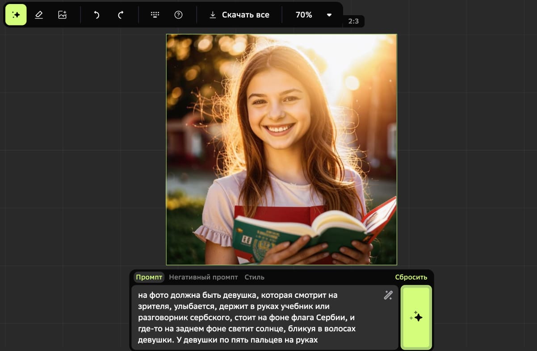Switch to the Промпт tab
Viewport: 537px width, 351px height.
tap(149, 277)
